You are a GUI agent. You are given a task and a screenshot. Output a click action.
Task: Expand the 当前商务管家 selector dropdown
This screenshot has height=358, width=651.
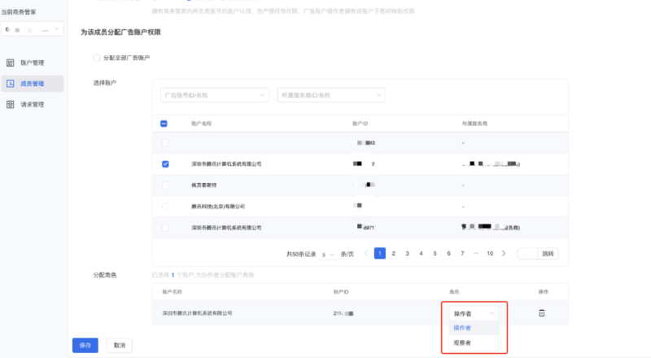tap(33, 29)
